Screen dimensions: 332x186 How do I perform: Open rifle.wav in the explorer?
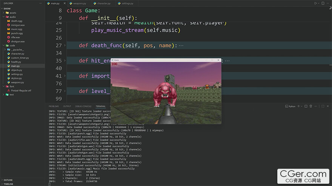point(15,37)
